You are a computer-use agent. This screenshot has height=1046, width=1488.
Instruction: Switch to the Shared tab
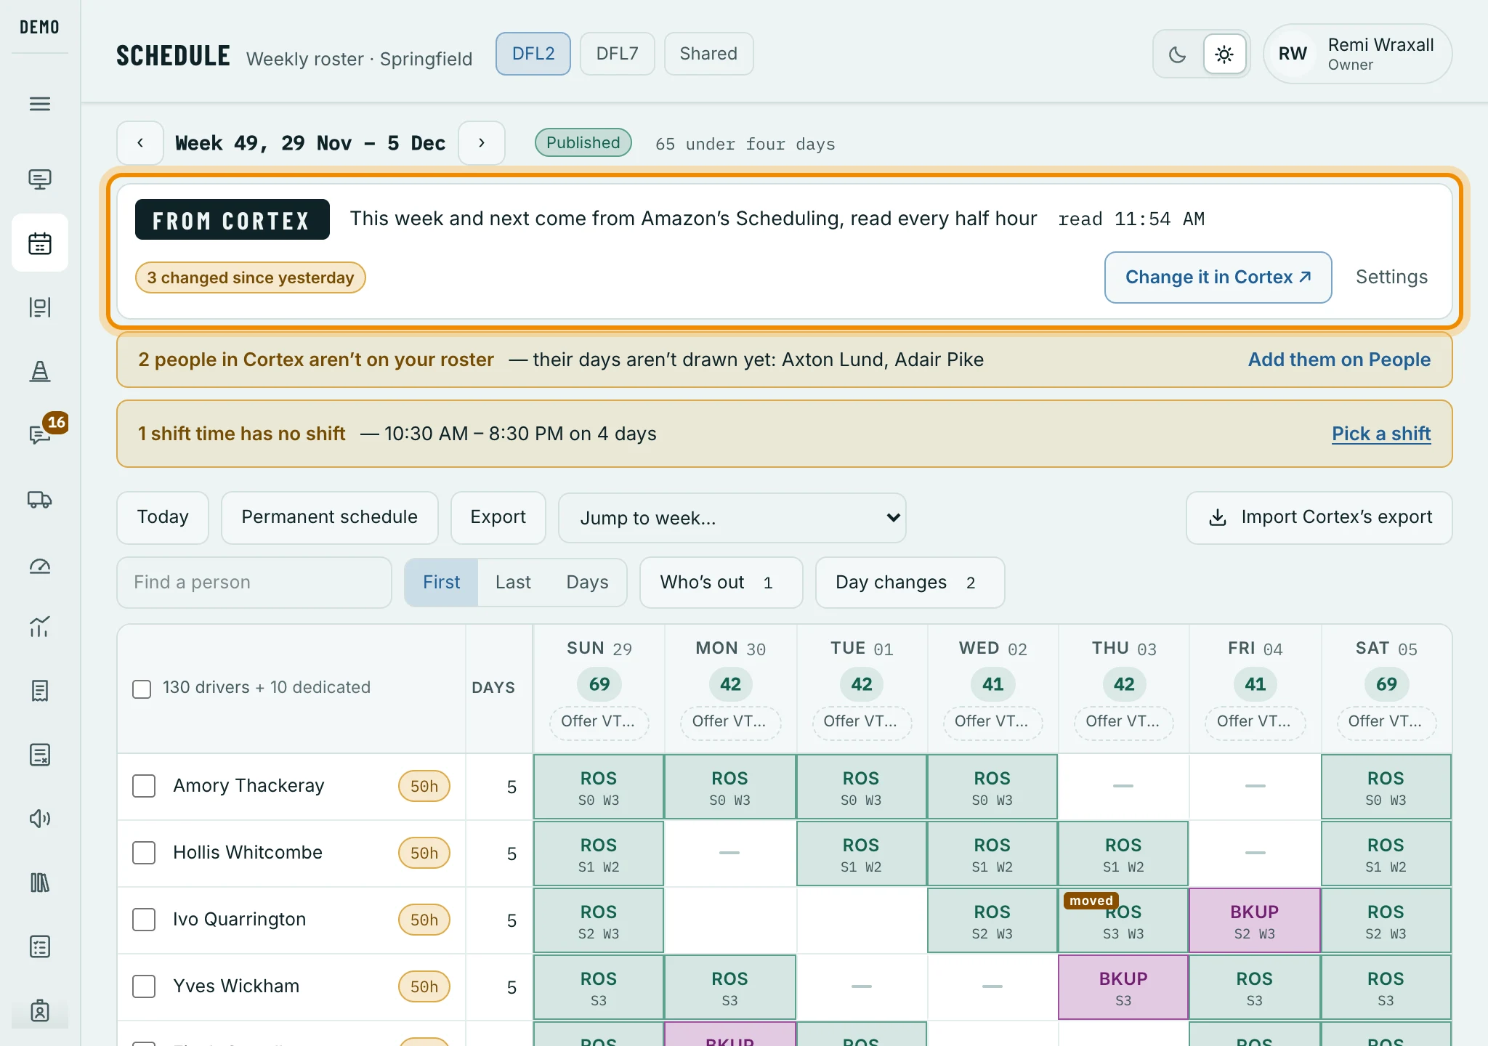(708, 54)
